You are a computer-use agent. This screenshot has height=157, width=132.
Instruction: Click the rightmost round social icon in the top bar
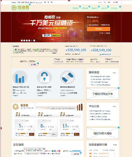click(52, 2)
